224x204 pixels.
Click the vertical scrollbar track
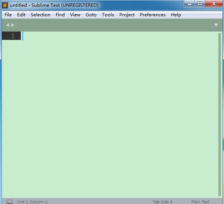point(219,114)
